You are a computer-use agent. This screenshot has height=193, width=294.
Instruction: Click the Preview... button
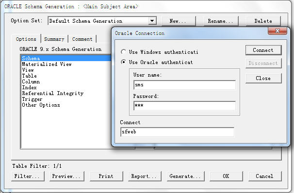[x=67, y=176]
